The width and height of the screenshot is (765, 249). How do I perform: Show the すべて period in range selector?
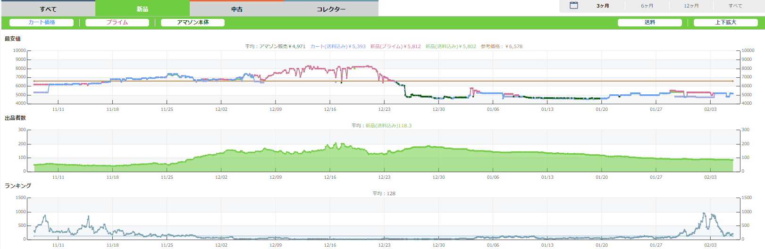point(735,6)
